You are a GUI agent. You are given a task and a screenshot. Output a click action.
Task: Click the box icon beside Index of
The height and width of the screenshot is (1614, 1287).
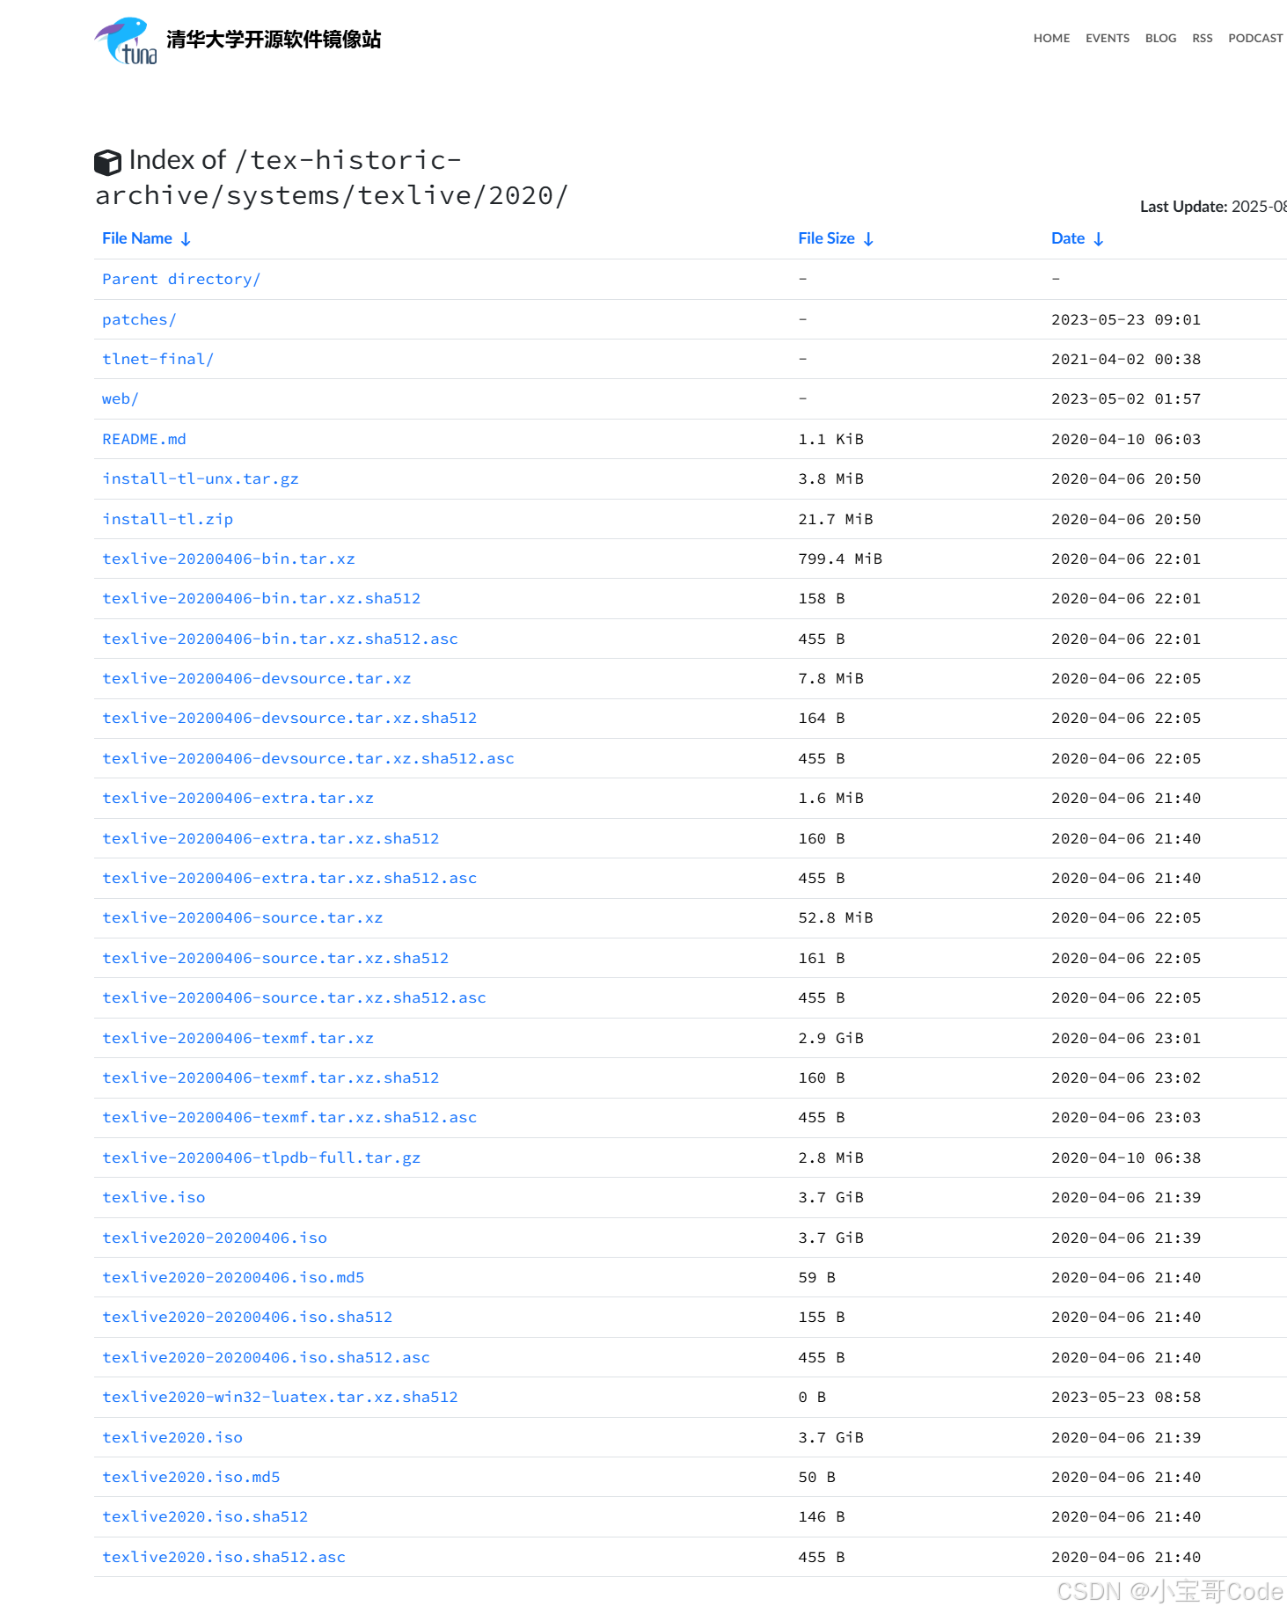[x=107, y=162]
